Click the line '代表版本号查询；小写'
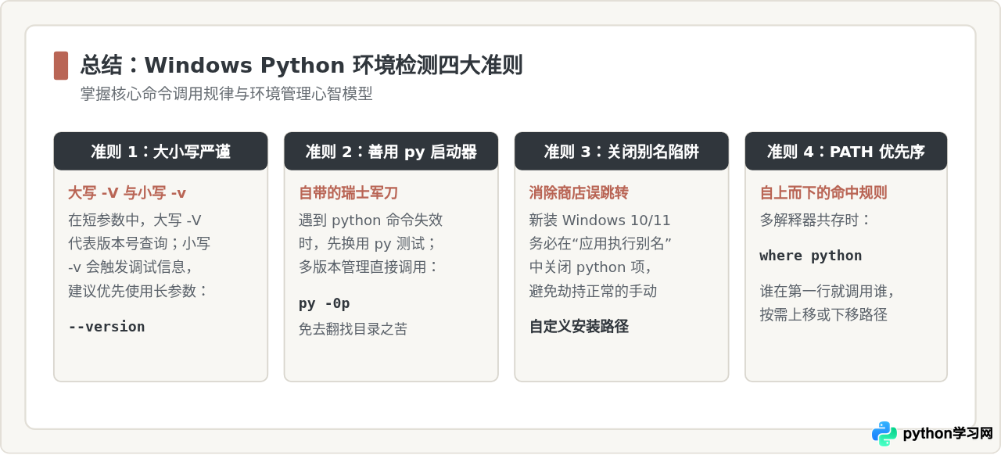Screen dimensions: 1001x455 pos(139,244)
